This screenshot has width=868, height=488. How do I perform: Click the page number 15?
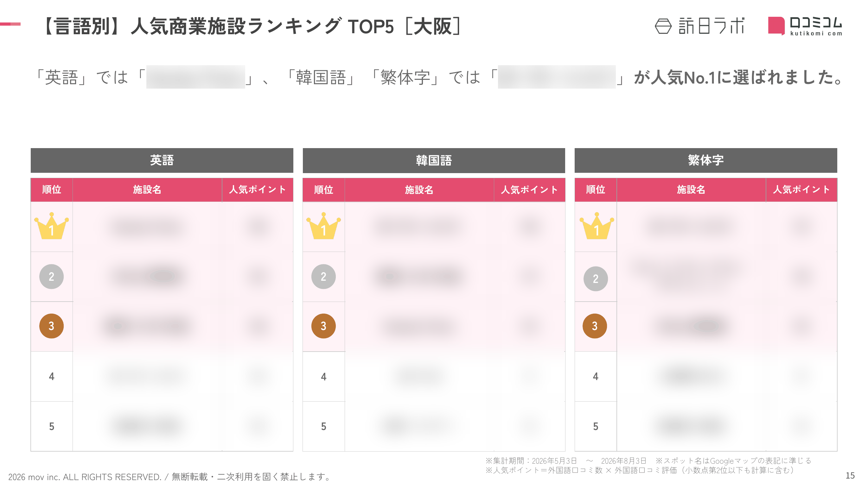(850, 475)
